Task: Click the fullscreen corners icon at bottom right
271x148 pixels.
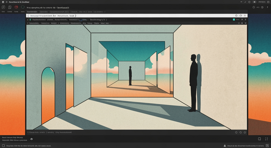Action: tap(266, 139)
